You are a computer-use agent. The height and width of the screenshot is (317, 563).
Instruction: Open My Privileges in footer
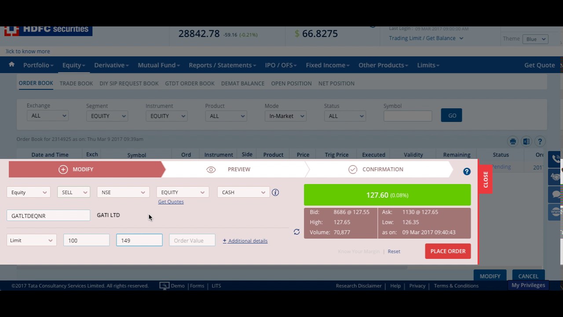point(528,285)
